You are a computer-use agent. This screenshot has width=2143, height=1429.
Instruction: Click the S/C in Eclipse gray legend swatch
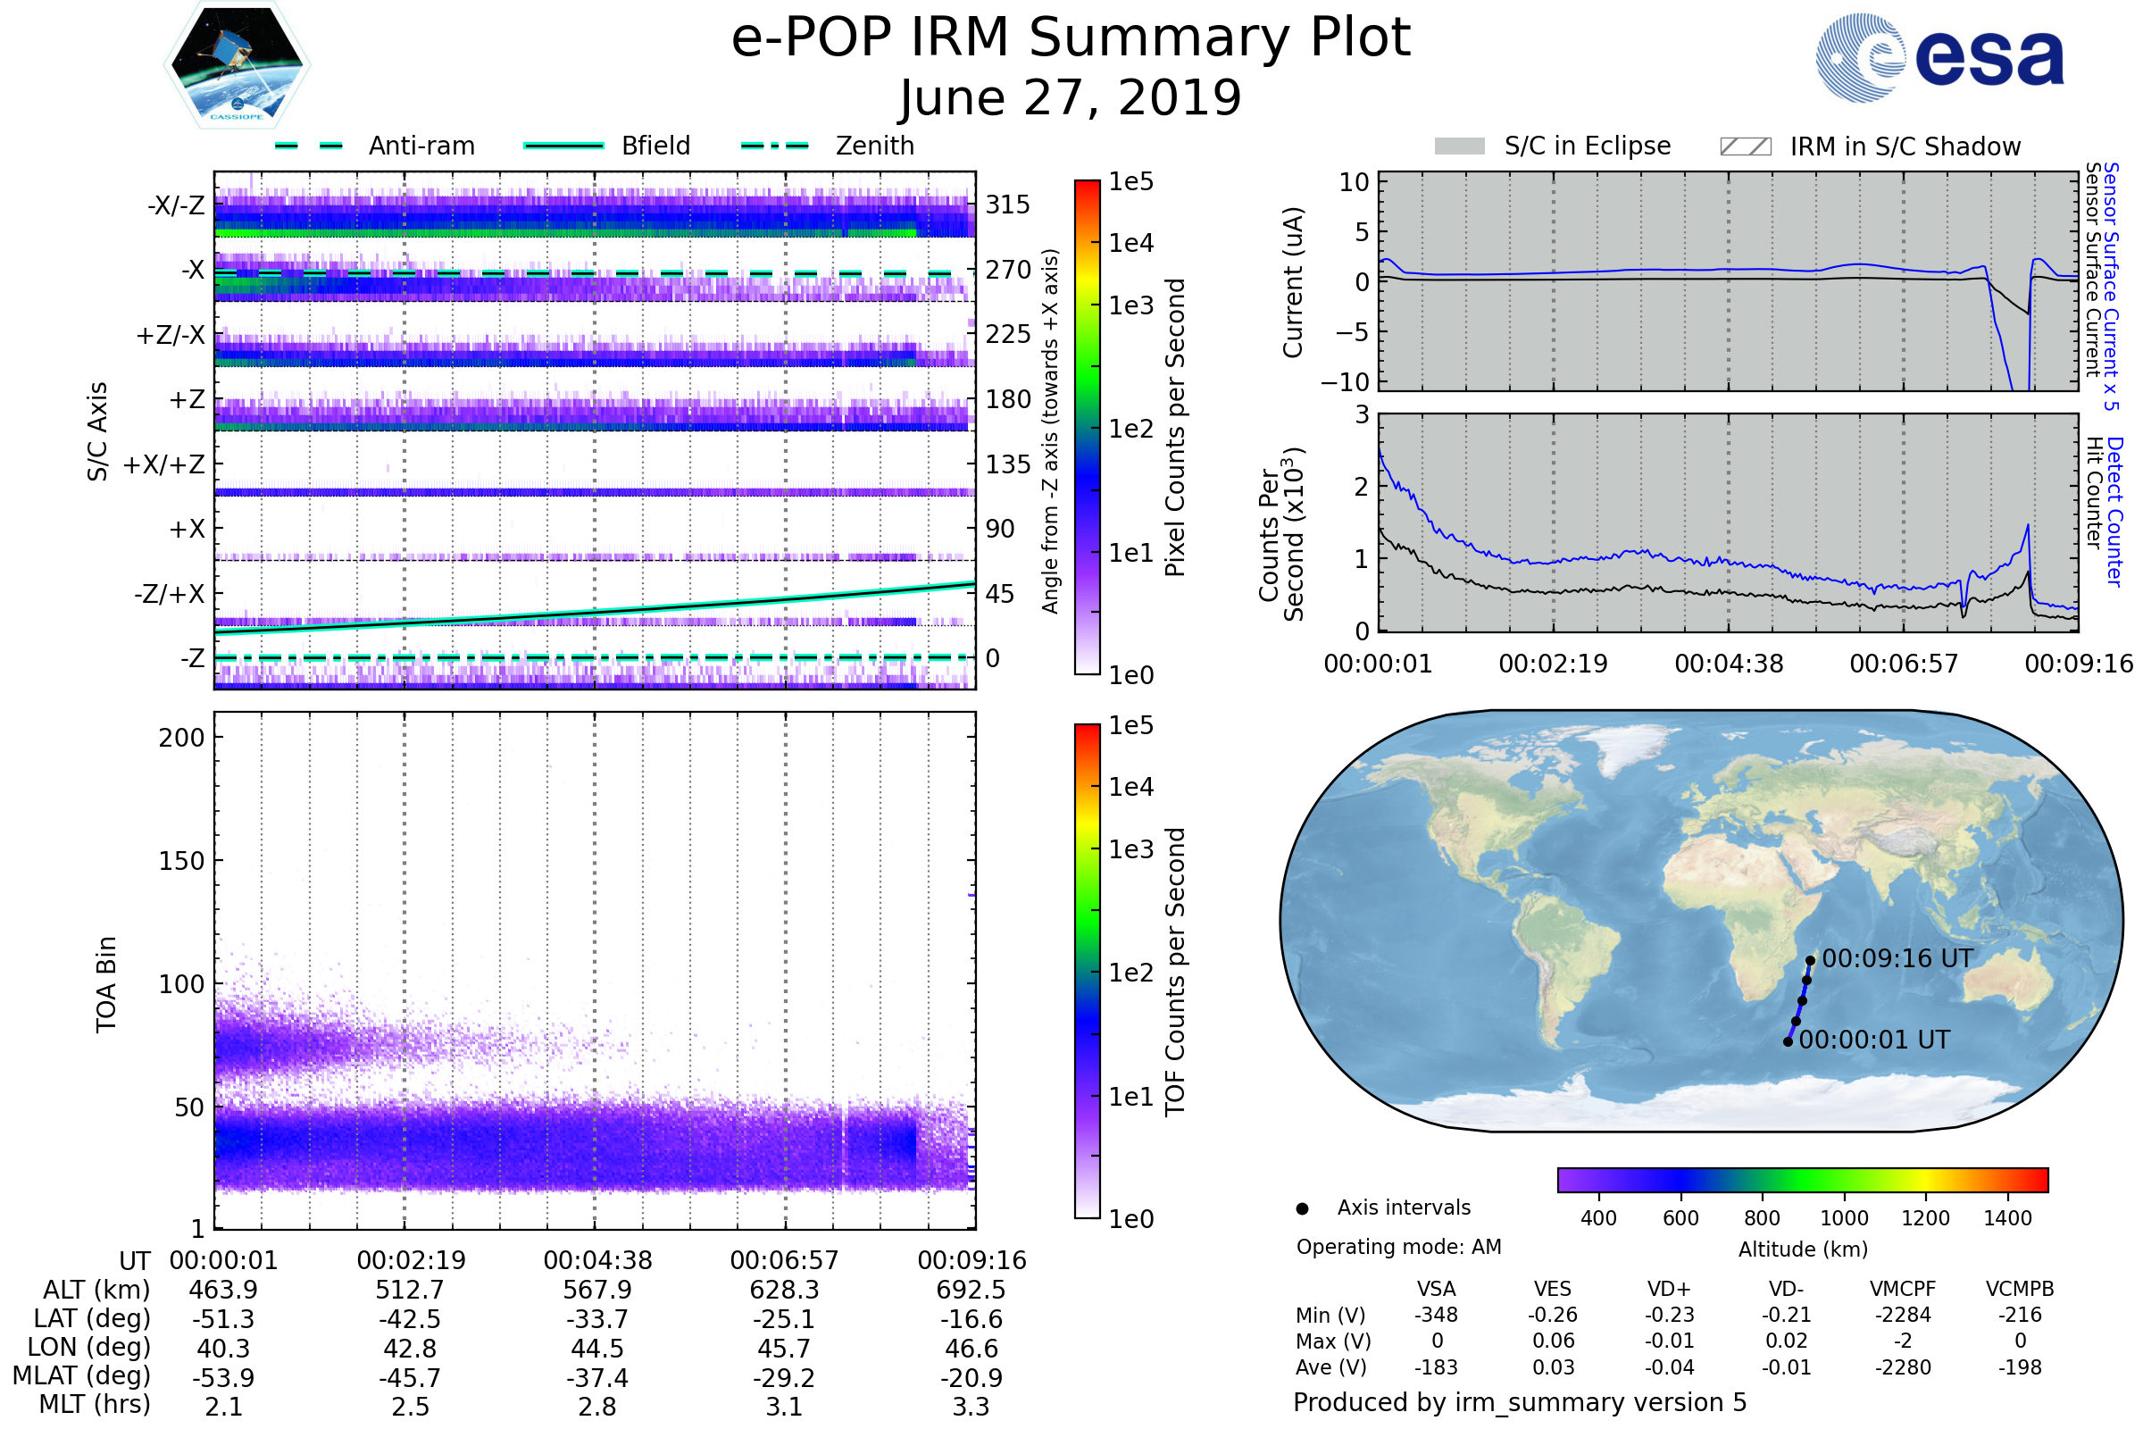1459,146
